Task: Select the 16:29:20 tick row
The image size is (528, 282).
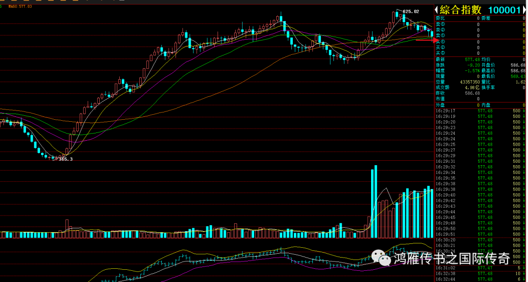Action: click(480, 122)
